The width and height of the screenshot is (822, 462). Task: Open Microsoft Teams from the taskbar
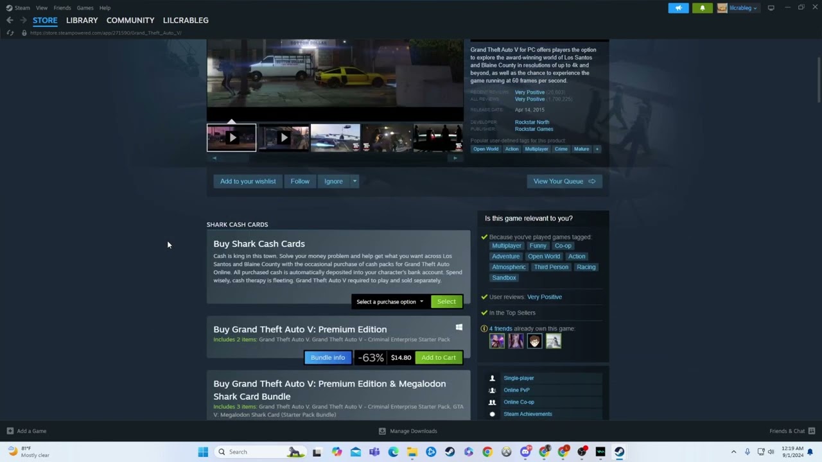(x=374, y=452)
